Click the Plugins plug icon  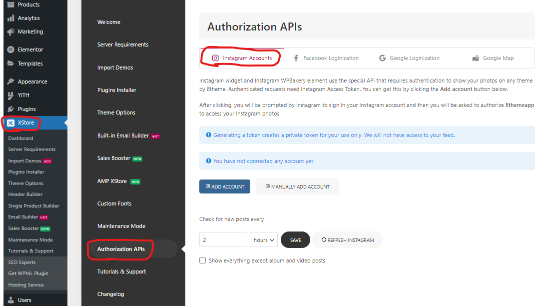10,109
